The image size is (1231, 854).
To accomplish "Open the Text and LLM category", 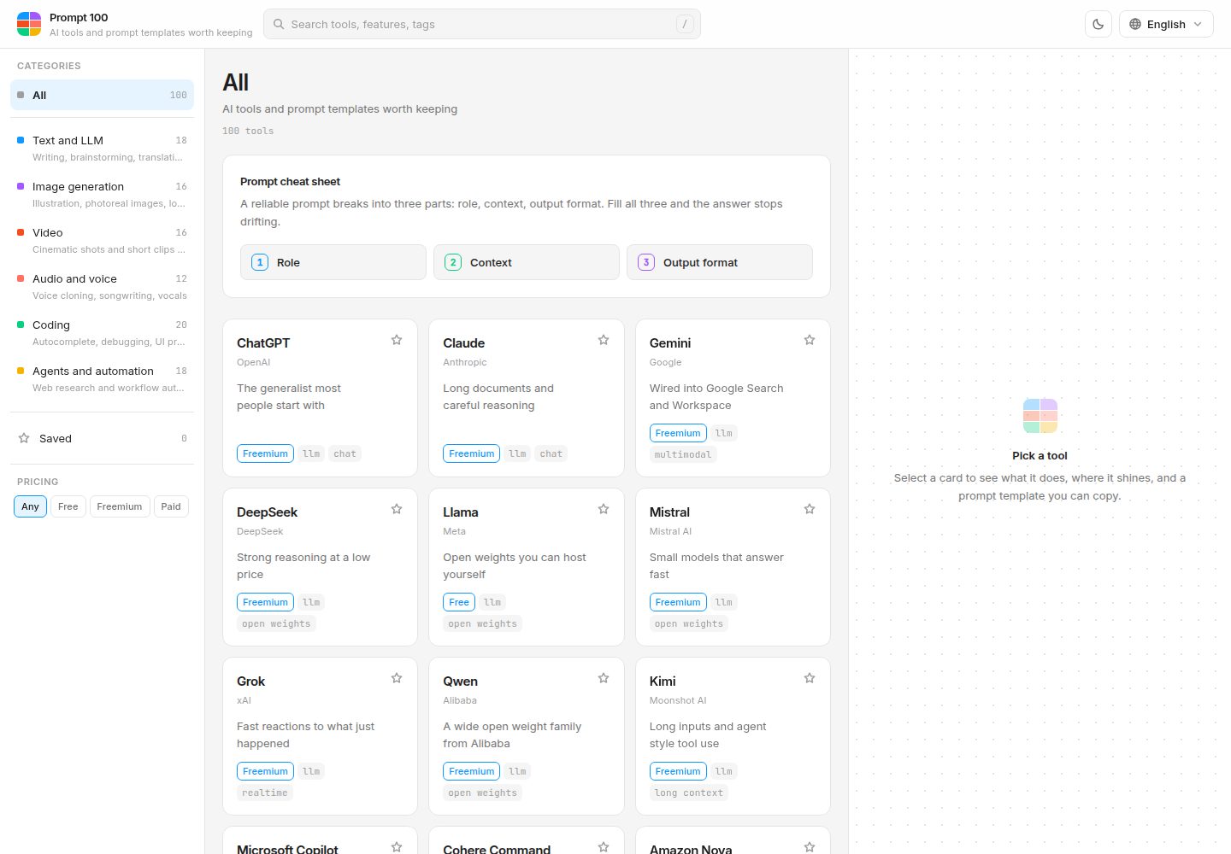I will (102, 148).
